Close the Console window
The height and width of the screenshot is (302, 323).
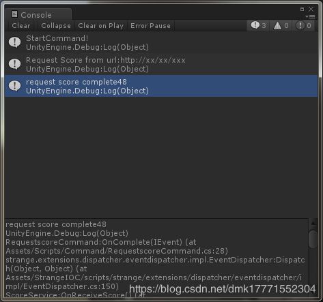tap(311, 10)
